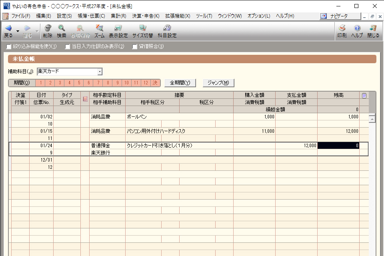Open the ヘルプ(H) menu

pyautogui.click(x=285, y=16)
